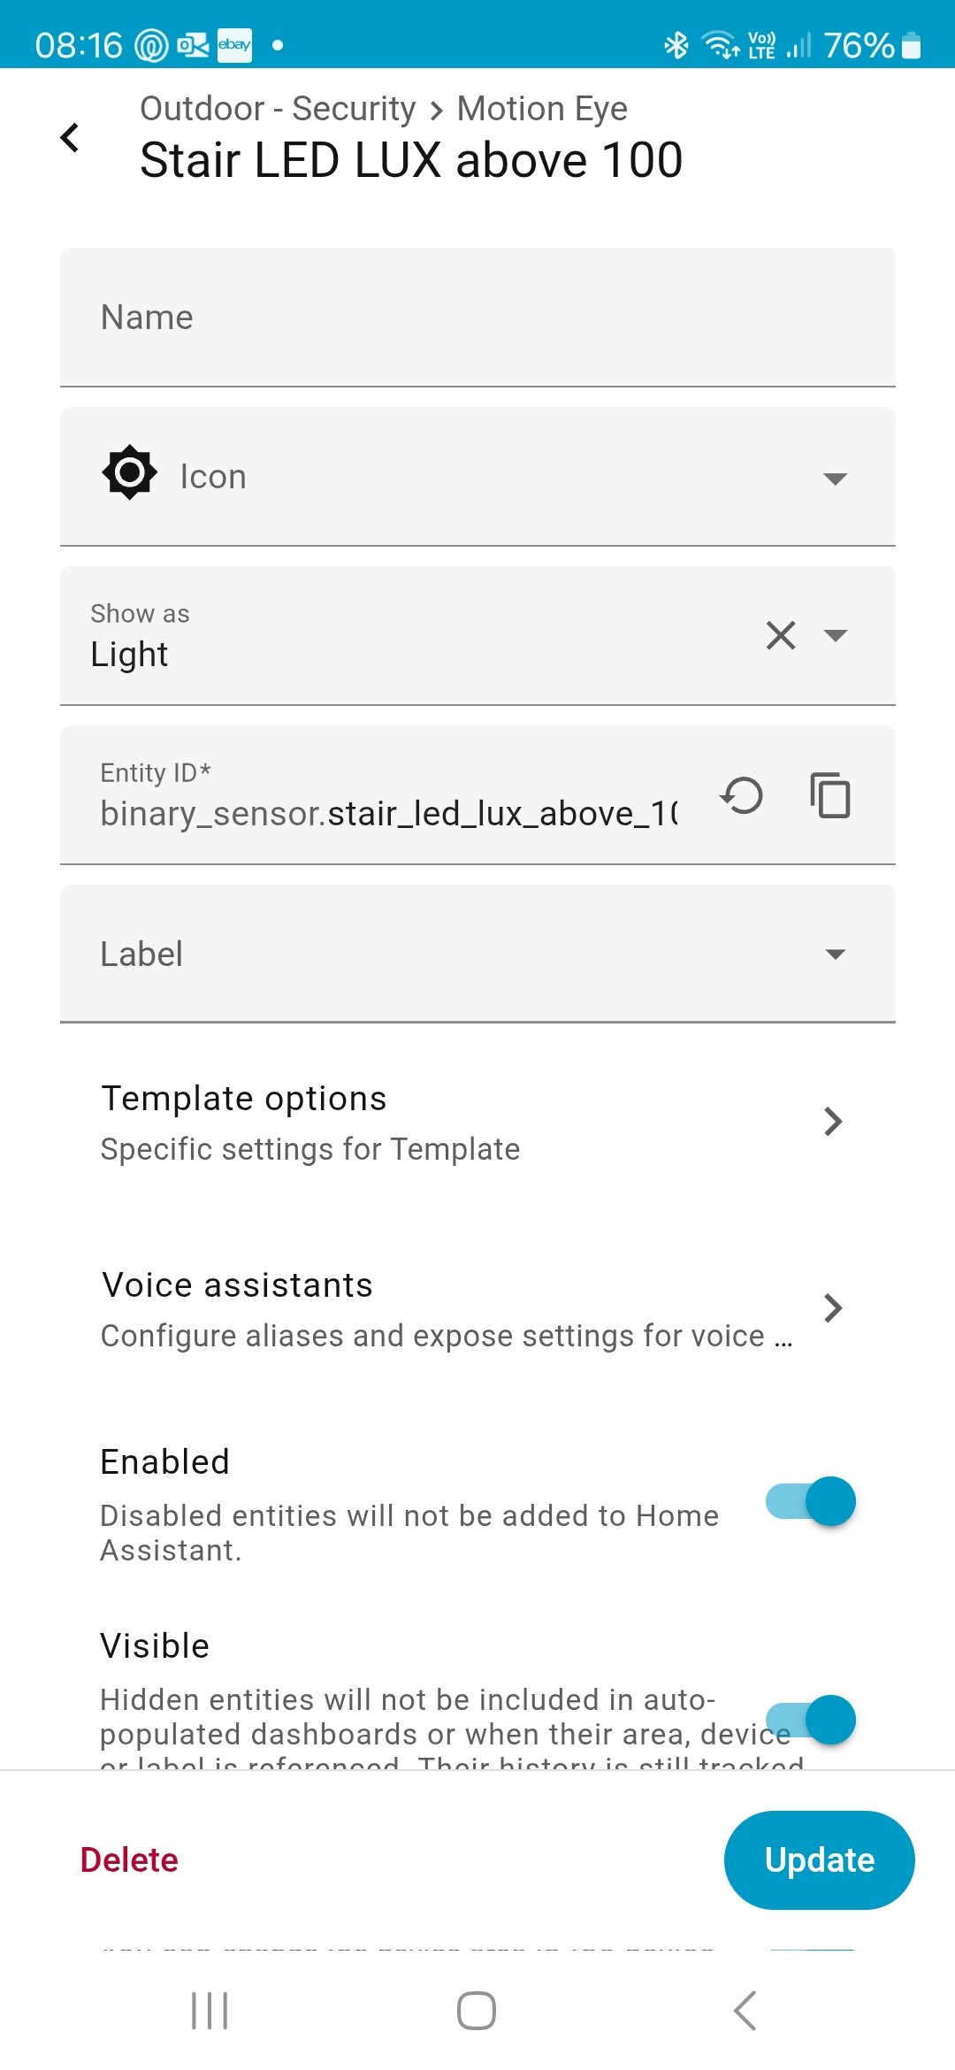Toggle the Enabled switch off
This screenshot has width=955, height=2070.
[x=810, y=1501]
